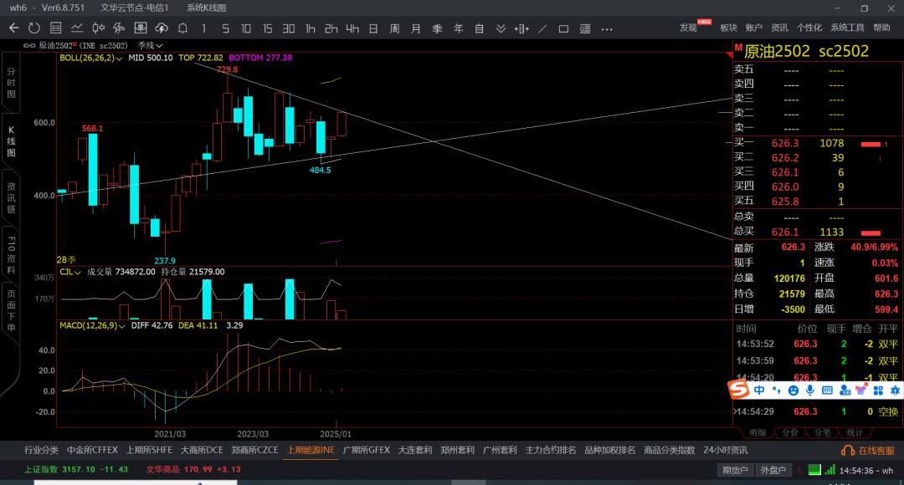This screenshot has width=904, height=485.
Task: Open the price alert bell icon
Action: coord(182,28)
